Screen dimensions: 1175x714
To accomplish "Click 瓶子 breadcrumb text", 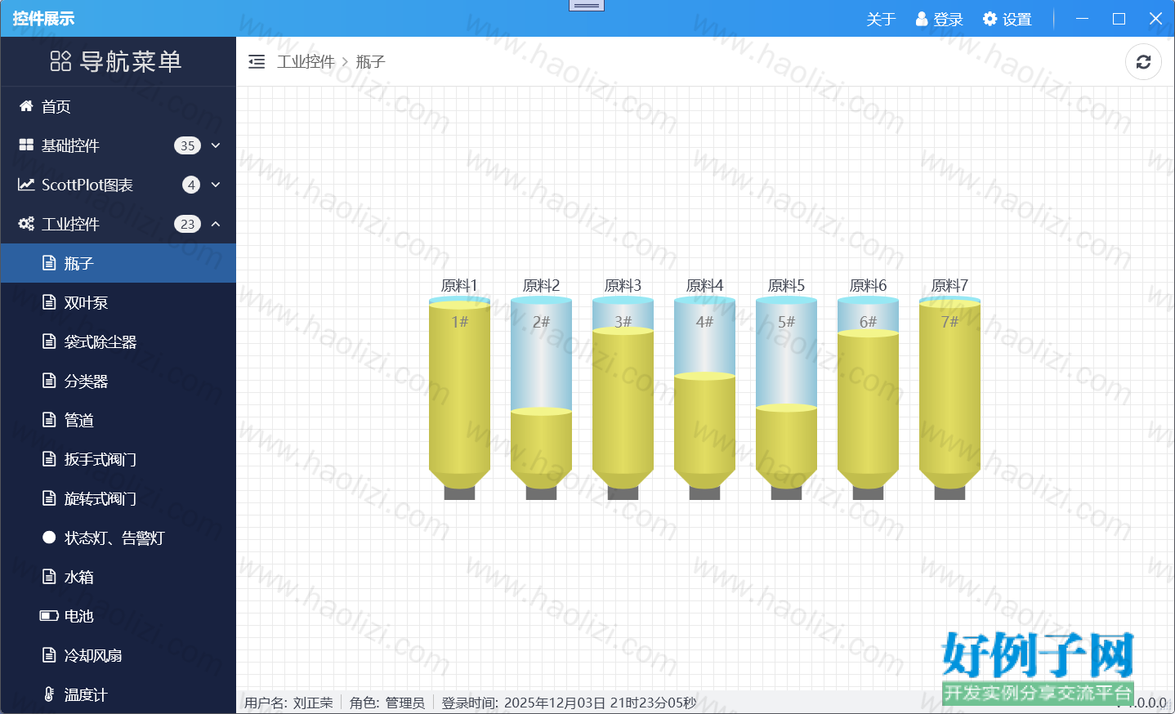I will [x=370, y=61].
